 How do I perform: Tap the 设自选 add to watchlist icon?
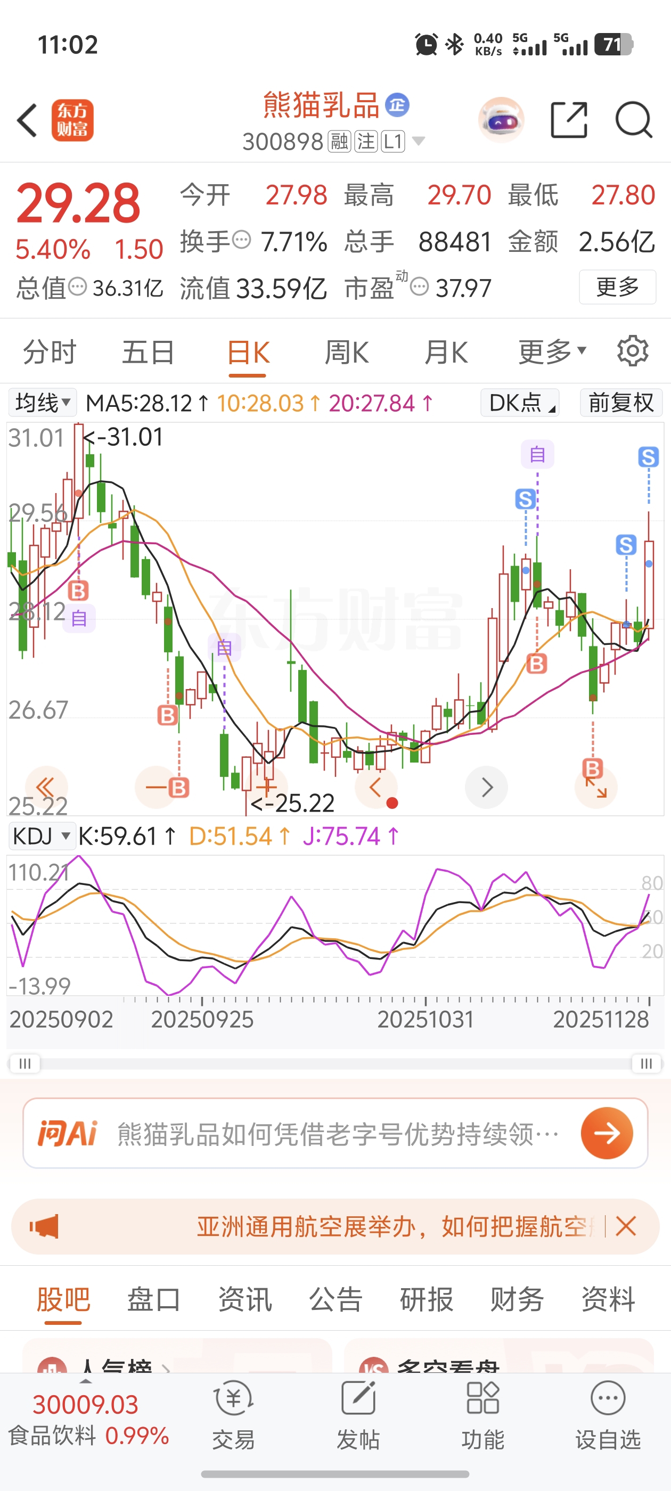pyautogui.click(x=608, y=1415)
